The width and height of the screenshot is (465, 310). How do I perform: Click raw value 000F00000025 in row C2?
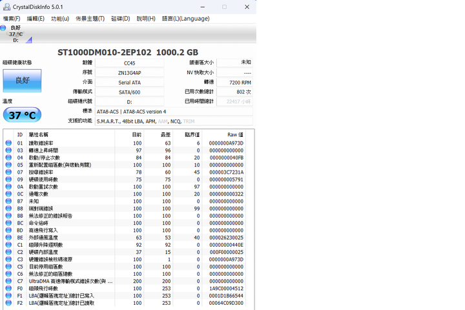pos(226,252)
